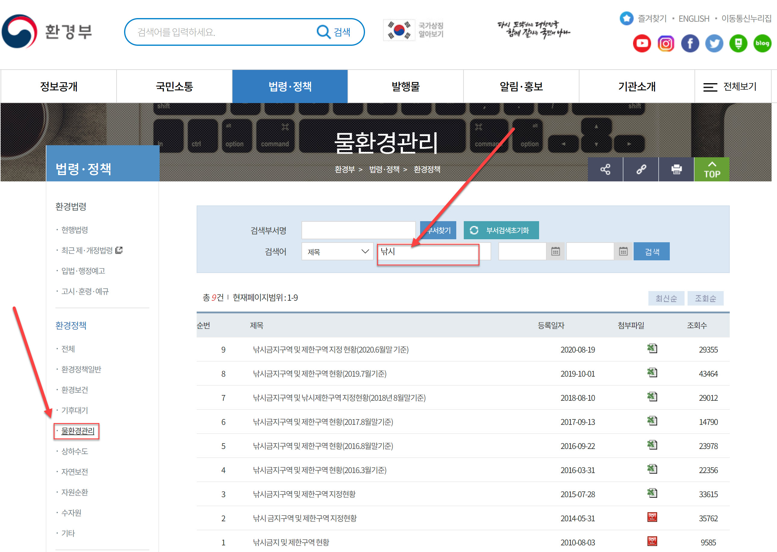The height and width of the screenshot is (552, 777).
Task: Download HWP attachment for row 2
Action: tap(652, 517)
